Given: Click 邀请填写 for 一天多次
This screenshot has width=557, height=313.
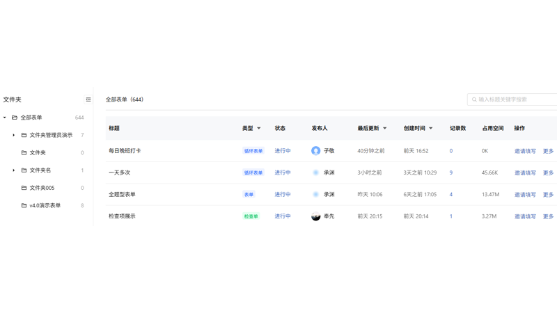Looking at the screenshot, I should 525,172.
